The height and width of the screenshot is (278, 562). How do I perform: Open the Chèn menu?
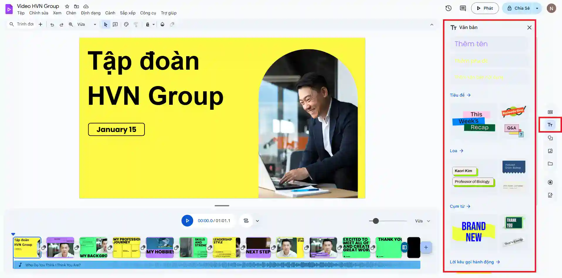71,13
